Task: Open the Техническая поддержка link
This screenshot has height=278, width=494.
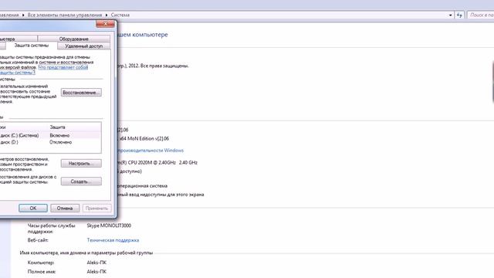Action: (113, 240)
